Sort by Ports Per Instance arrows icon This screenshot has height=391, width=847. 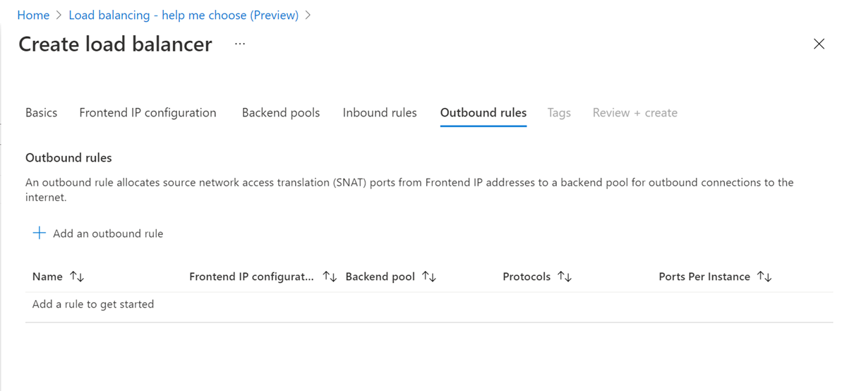[764, 277]
